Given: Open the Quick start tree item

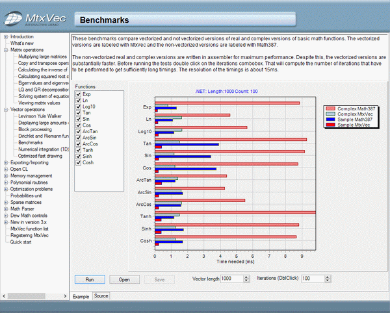Looking at the screenshot, I should tap(21, 242).
